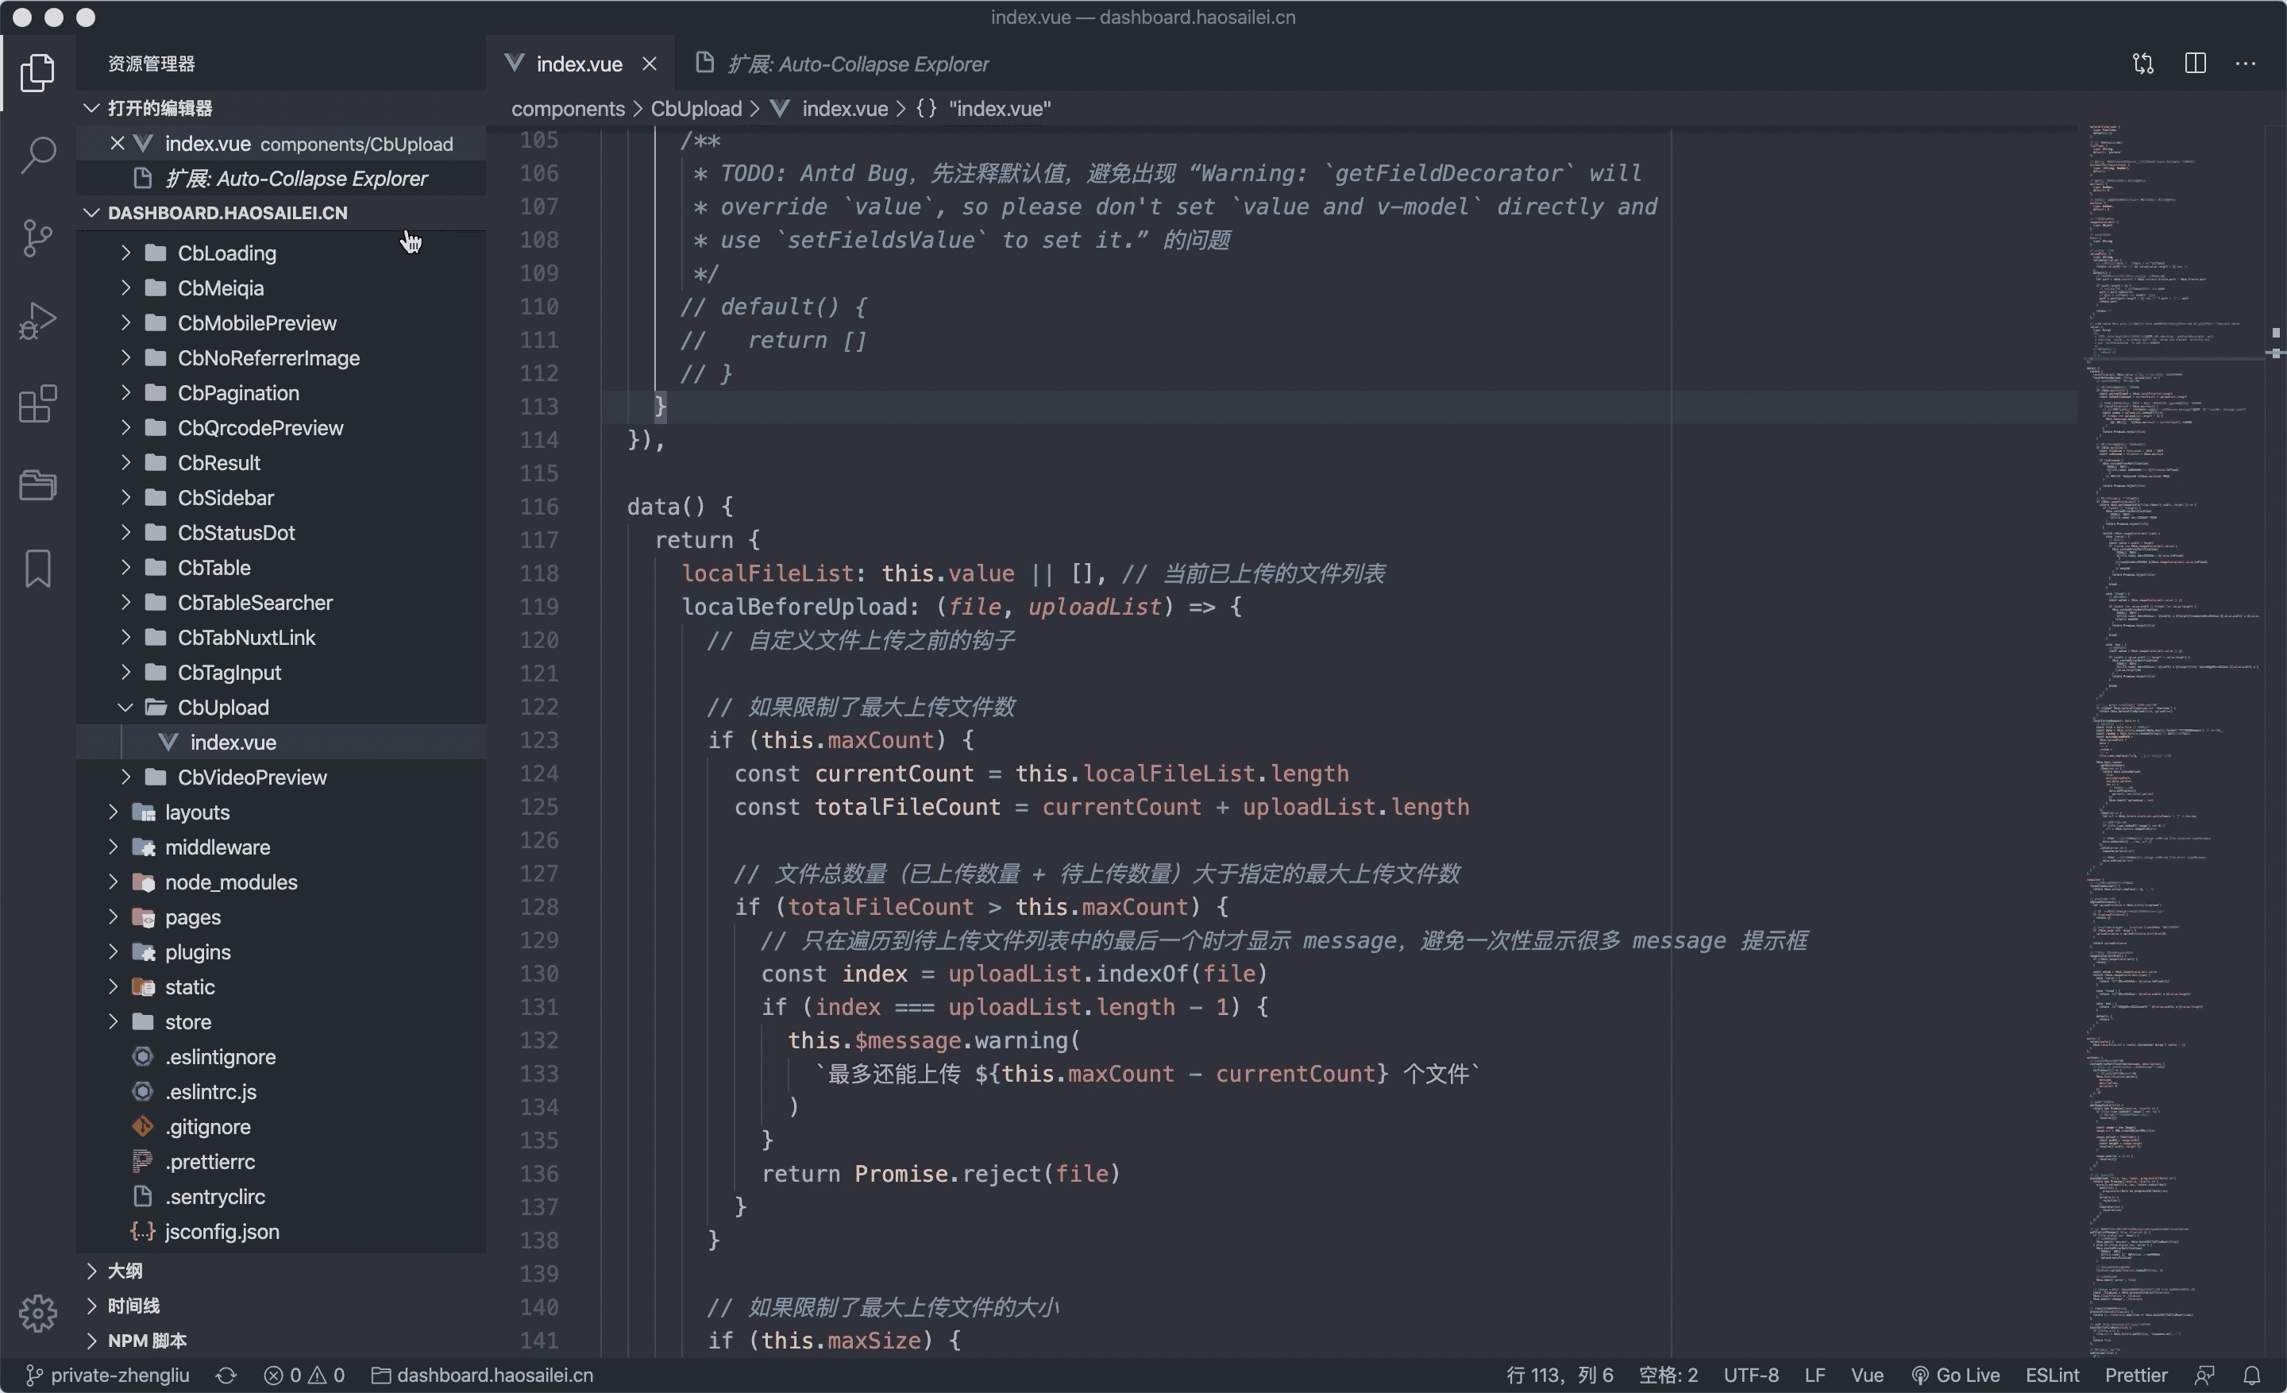Image resolution: width=2287 pixels, height=1393 pixels.
Task: Toggle ESLint status bar item
Action: tap(2051, 1375)
